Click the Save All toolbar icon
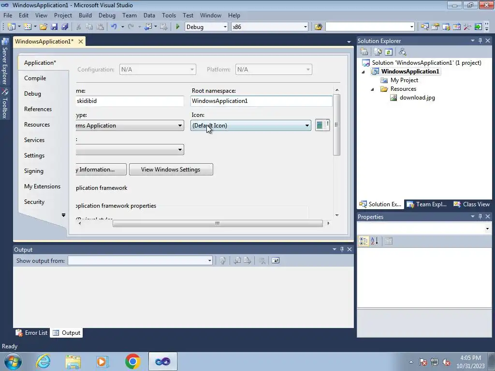 pos(65,27)
